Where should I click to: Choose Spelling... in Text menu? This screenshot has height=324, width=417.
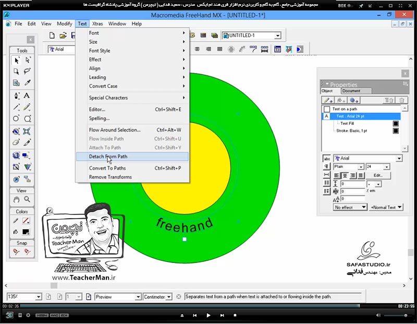132,118
